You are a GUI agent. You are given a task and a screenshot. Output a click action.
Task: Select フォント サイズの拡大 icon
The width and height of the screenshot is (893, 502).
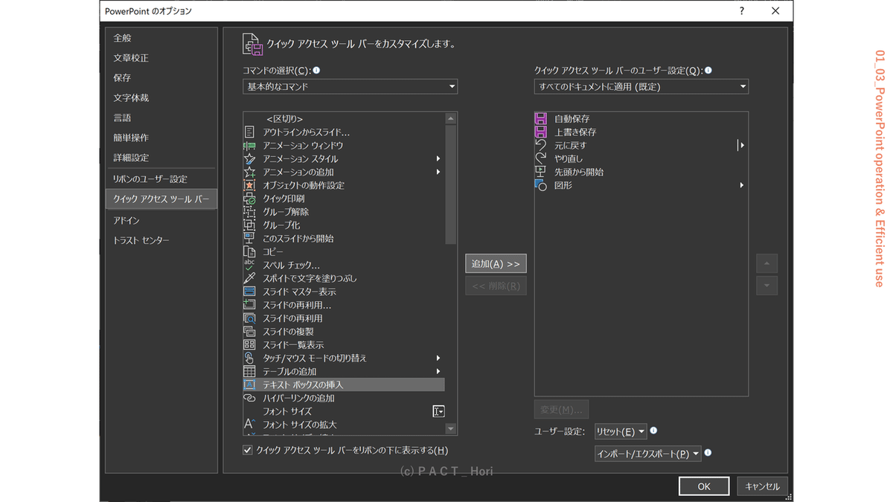[249, 425]
